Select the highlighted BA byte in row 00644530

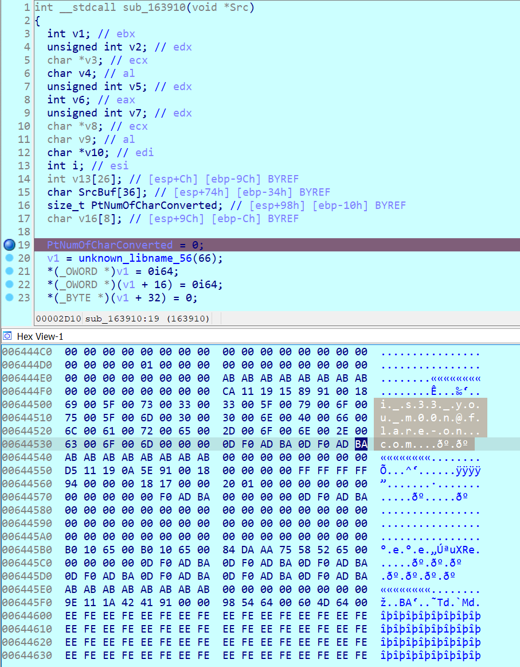[361, 444]
